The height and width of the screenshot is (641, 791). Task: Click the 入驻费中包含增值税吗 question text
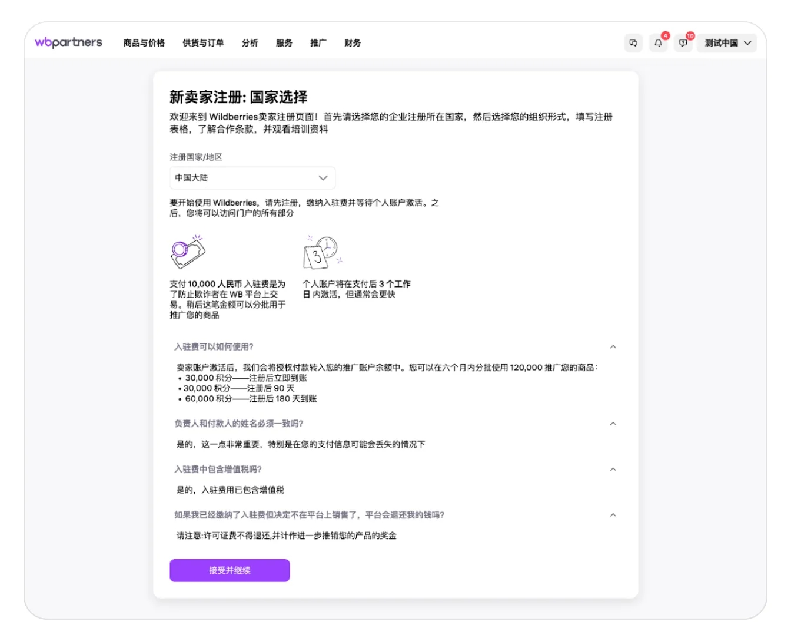pyautogui.click(x=218, y=470)
